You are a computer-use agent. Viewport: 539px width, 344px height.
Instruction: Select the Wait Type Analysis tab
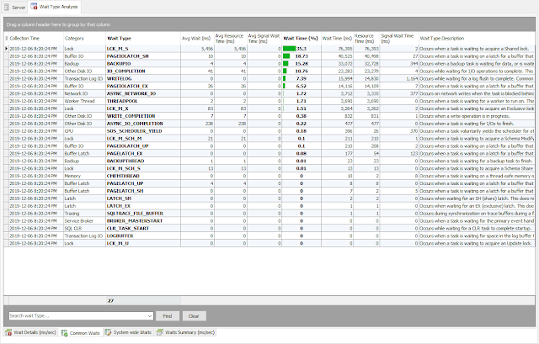click(54, 7)
